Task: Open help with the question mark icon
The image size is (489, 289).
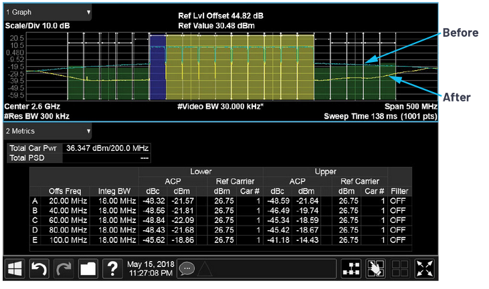Action: pos(112,268)
